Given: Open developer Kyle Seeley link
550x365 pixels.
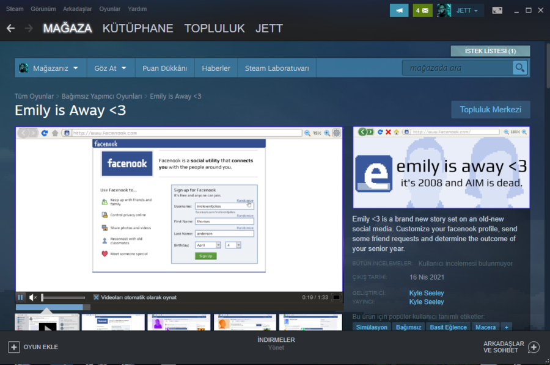Looking at the screenshot, I should pos(427,293).
